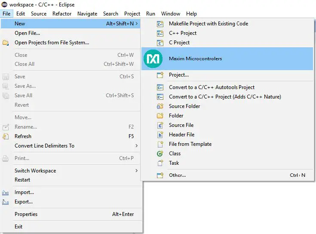Image resolution: width=316 pixels, height=234 pixels.
Task: Open the Edit menu
Action: pyautogui.click(x=21, y=14)
